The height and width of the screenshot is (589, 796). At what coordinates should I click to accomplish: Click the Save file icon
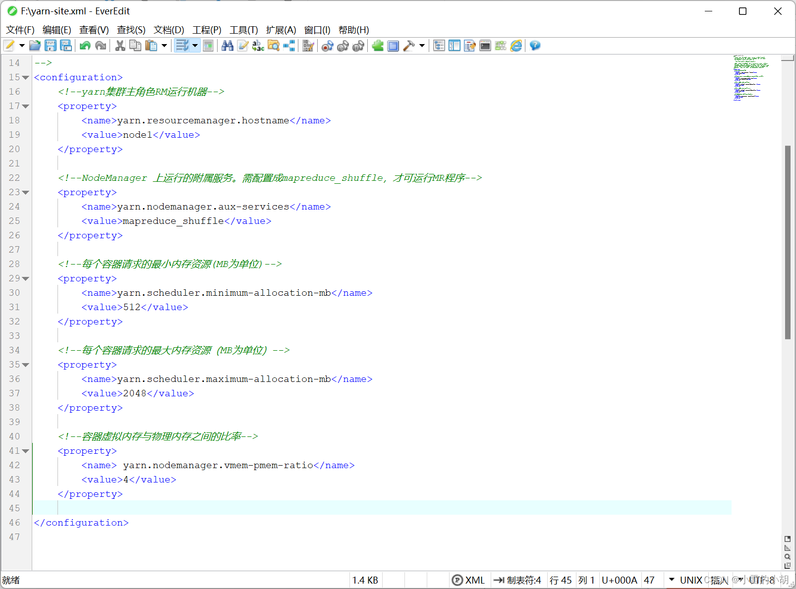(51, 46)
